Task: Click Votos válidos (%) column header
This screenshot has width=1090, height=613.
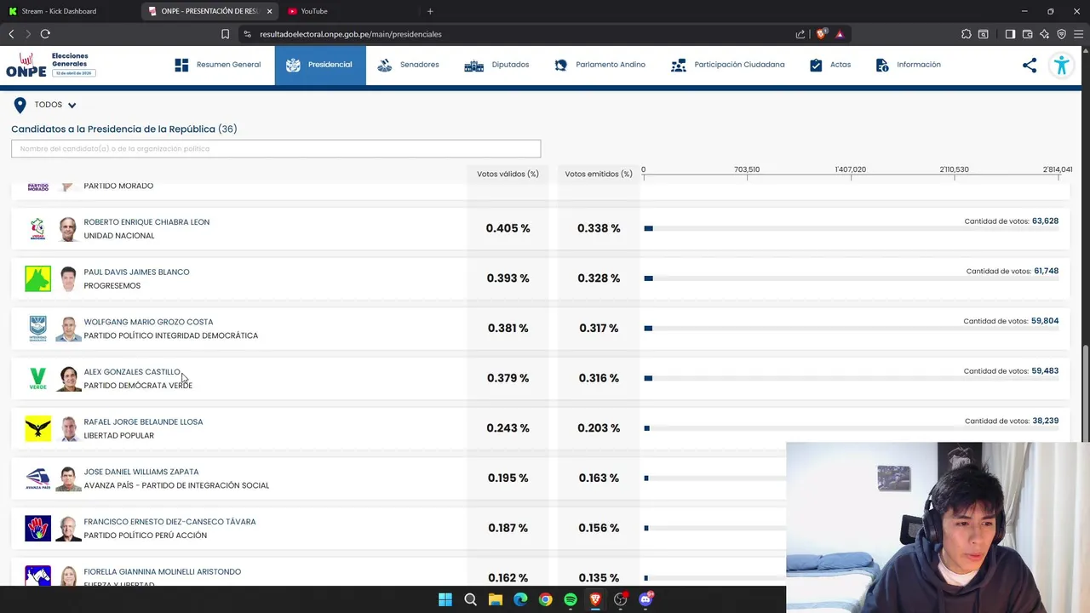Action: (508, 174)
